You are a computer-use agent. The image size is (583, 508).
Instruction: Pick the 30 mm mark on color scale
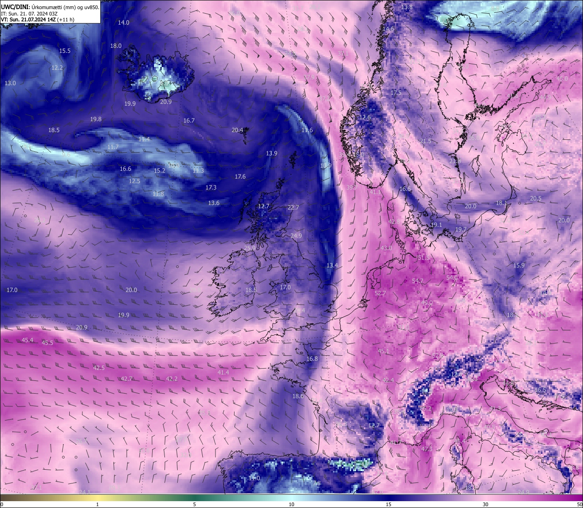[x=486, y=504]
